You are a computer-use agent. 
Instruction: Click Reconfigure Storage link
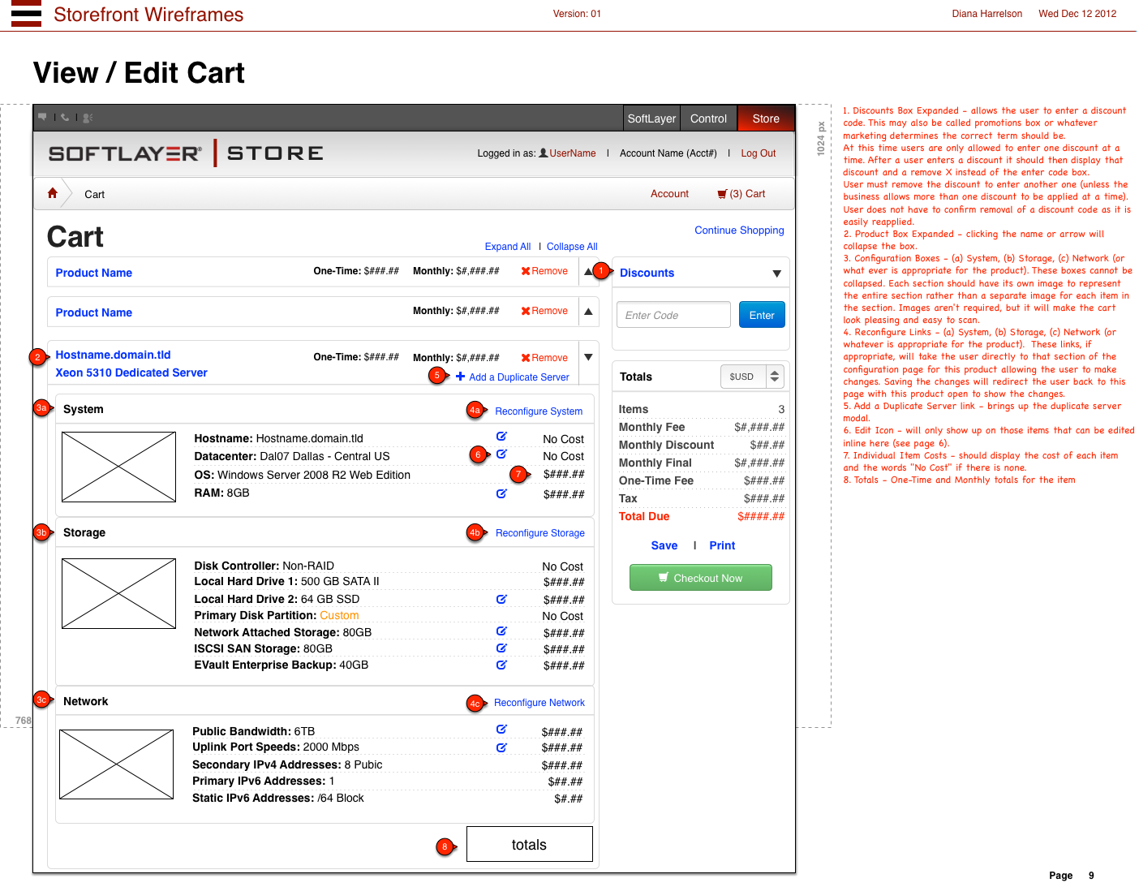pyautogui.click(x=540, y=533)
